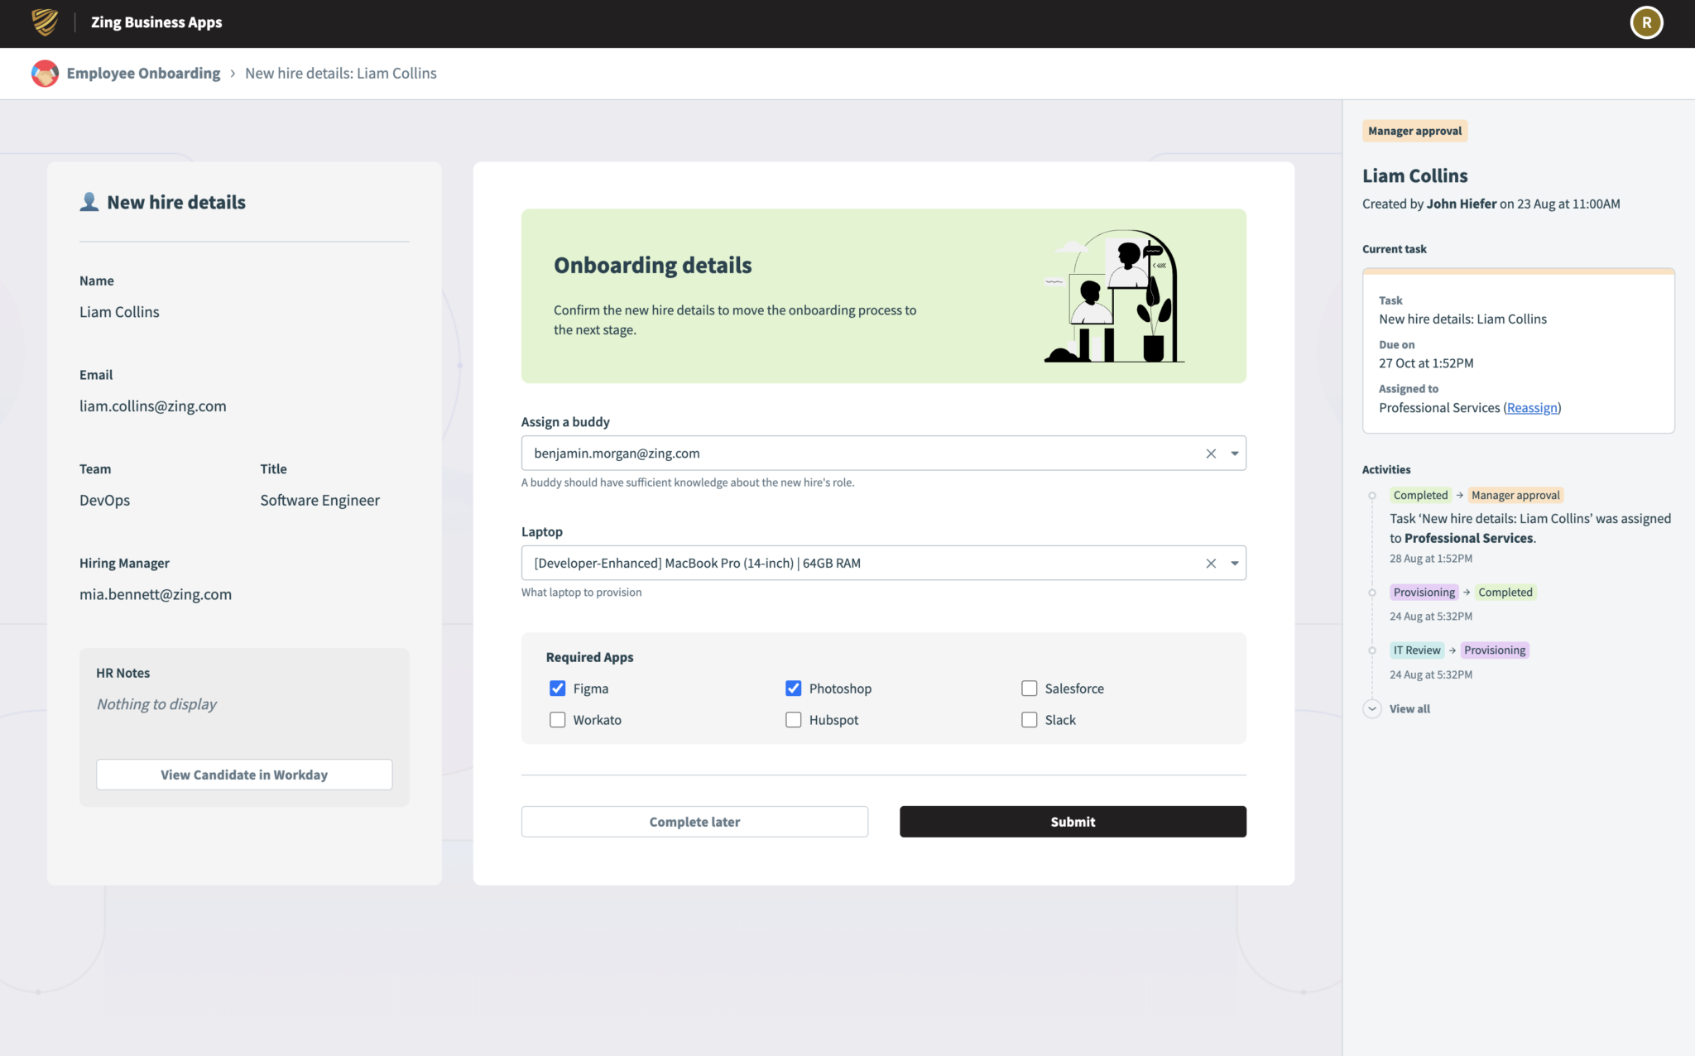Open the user avatar R menu
This screenshot has height=1056, width=1695.
[1645, 22]
